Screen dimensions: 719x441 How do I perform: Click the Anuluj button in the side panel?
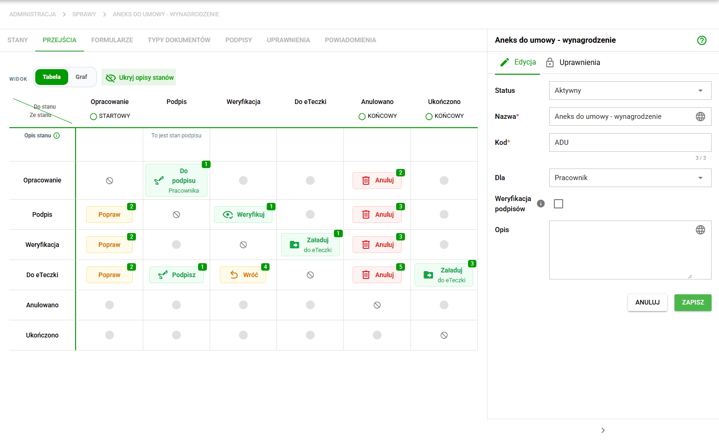click(648, 302)
